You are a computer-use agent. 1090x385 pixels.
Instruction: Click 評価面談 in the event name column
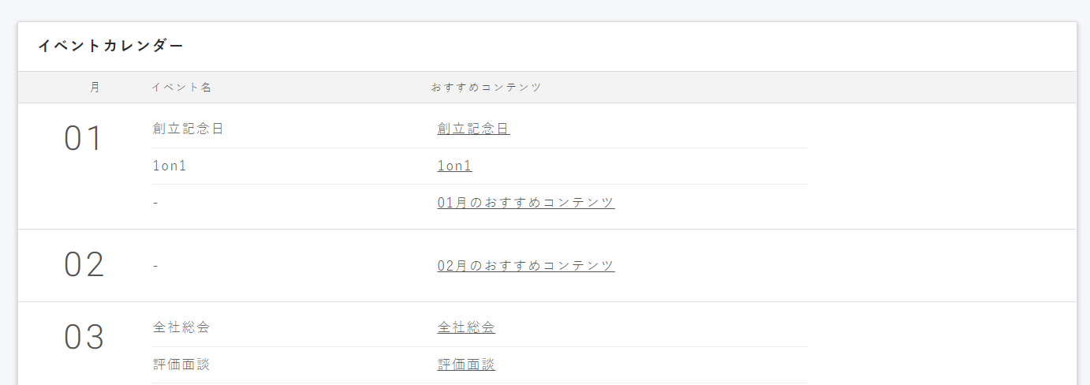click(x=181, y=364)
